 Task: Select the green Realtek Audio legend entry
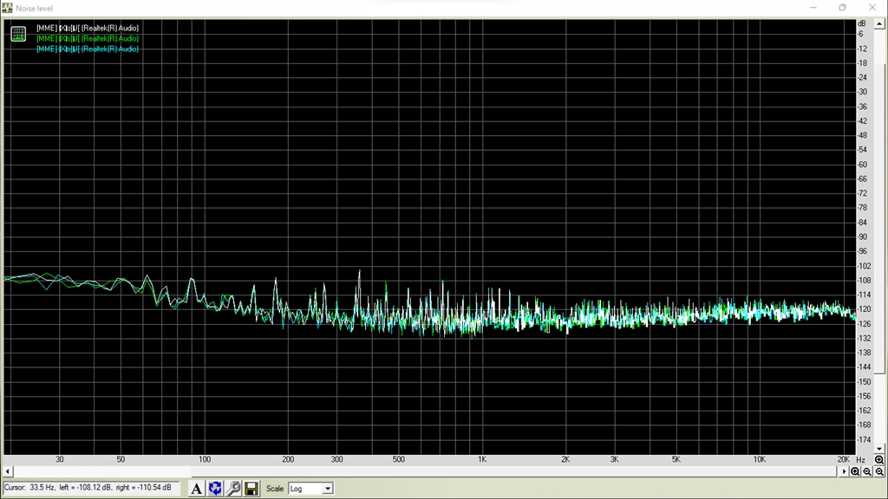tap(88, 38)
